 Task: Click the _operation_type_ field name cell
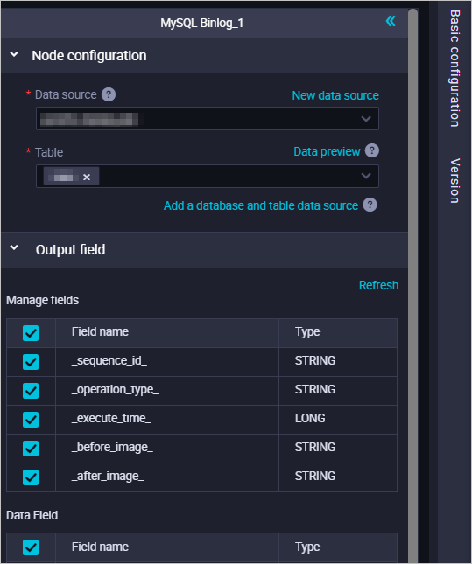pyautogui.click(x=167, y=391)
